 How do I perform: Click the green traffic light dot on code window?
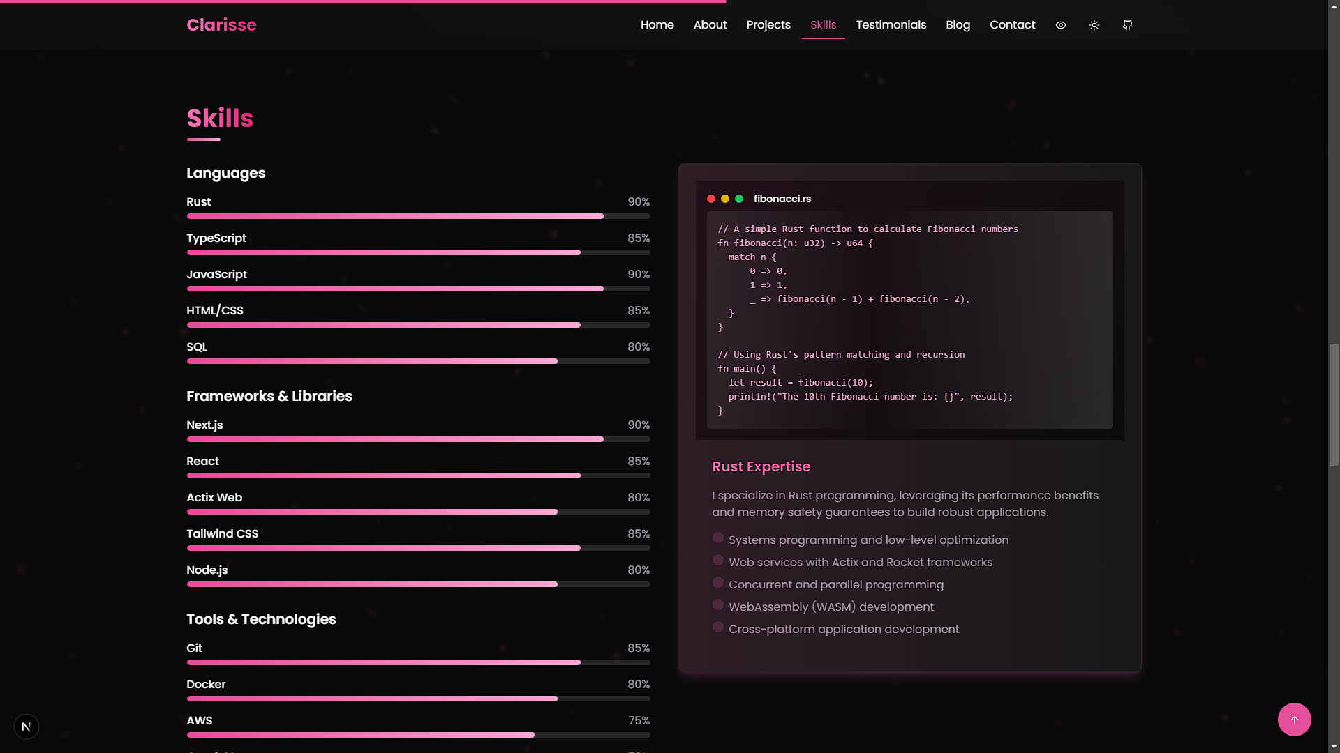click(x=738, y=199)
